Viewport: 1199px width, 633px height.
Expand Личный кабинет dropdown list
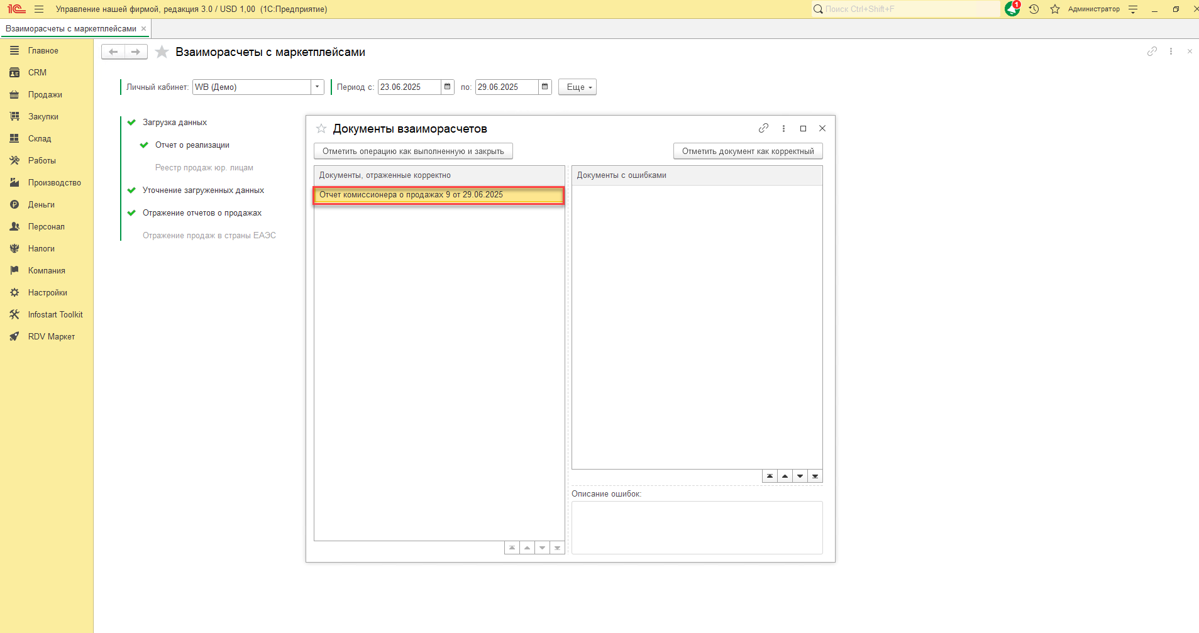coord(318,87)
